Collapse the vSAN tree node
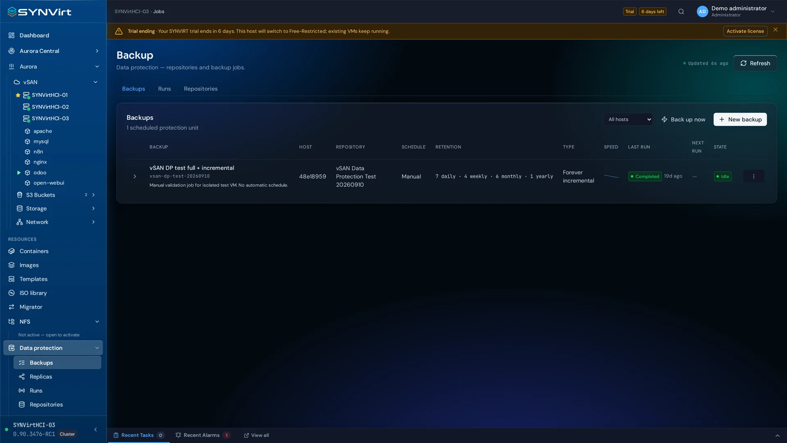Image resolution: width=787 pixels, height=443 pixels. click(96, 82)
